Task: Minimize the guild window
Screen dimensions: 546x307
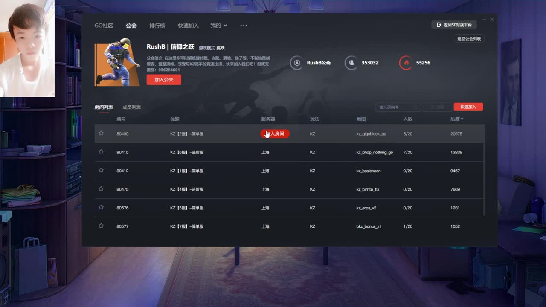Action: click(485, 20)
